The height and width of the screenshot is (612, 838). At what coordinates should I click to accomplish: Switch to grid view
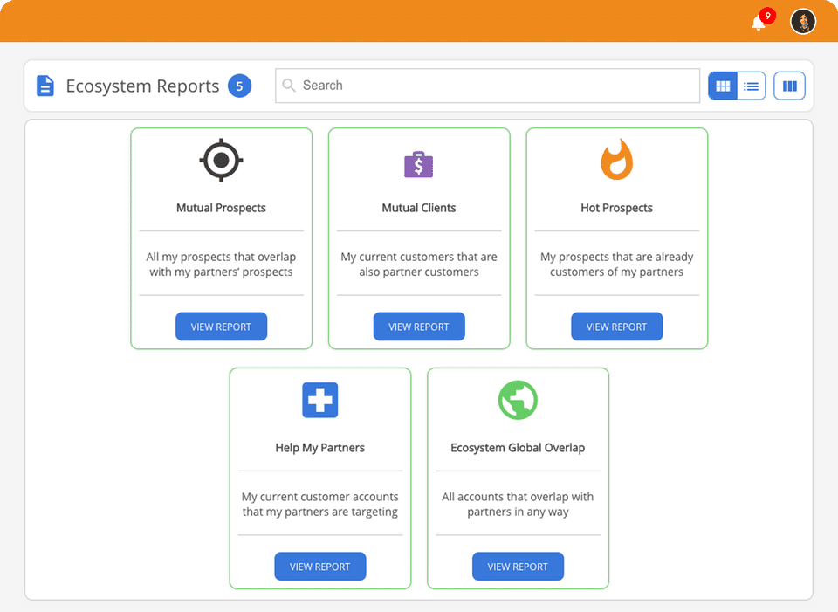click(x=723, y=86)
